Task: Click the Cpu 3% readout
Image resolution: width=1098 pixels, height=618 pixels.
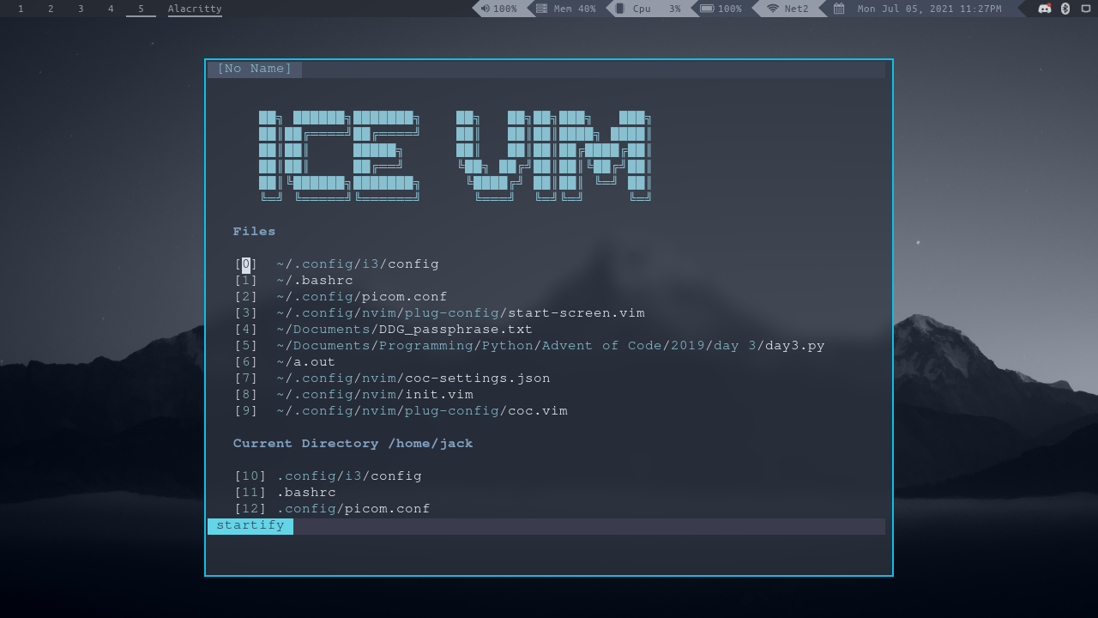Action: pos(657,9)
